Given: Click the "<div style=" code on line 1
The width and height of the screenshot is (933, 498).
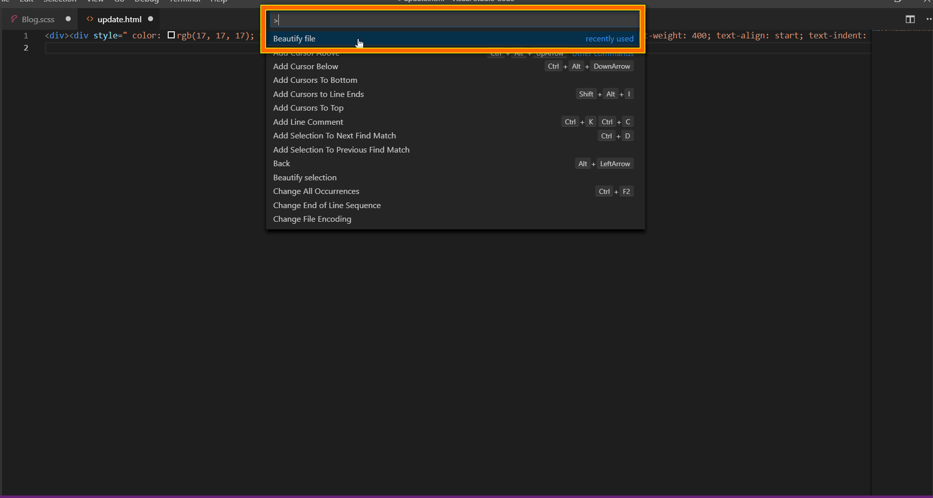Looking at the screenshot, I should [98, 36].
